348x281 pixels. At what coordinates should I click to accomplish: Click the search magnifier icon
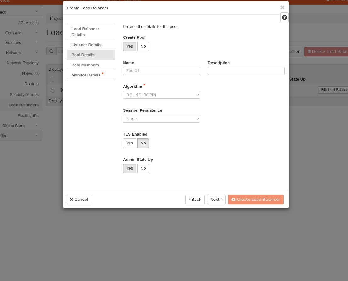coord(51,51)
